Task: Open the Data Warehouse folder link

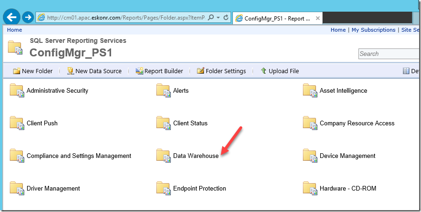Action: click(x=196, y=156)
